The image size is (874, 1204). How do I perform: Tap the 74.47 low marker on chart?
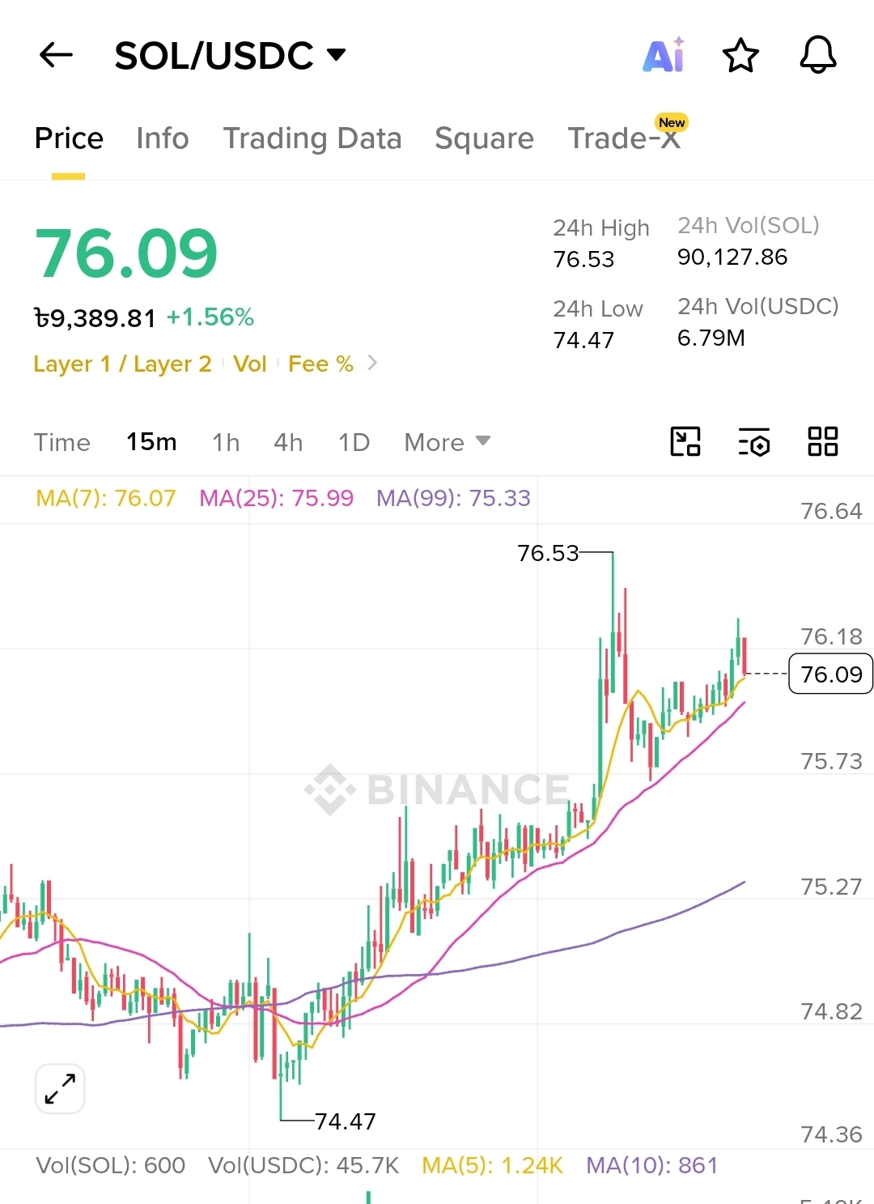point(346,1121)
